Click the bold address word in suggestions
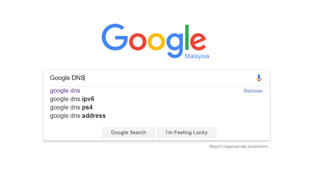Image resolution: width=310 pixels, height=172 pixels. tap(94, 116)
